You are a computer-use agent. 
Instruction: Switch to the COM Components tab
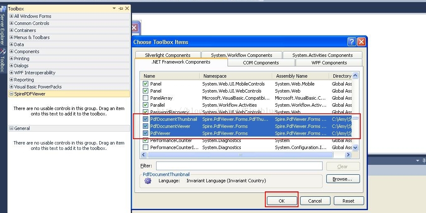[x=261, y=63]
